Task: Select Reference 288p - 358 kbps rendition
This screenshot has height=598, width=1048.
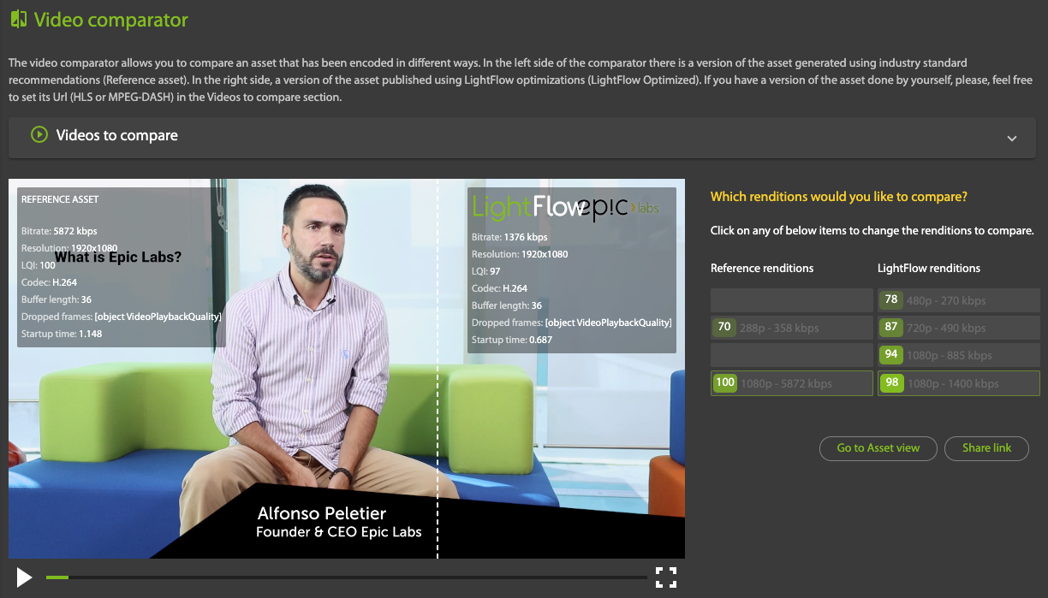Action: 791,328
